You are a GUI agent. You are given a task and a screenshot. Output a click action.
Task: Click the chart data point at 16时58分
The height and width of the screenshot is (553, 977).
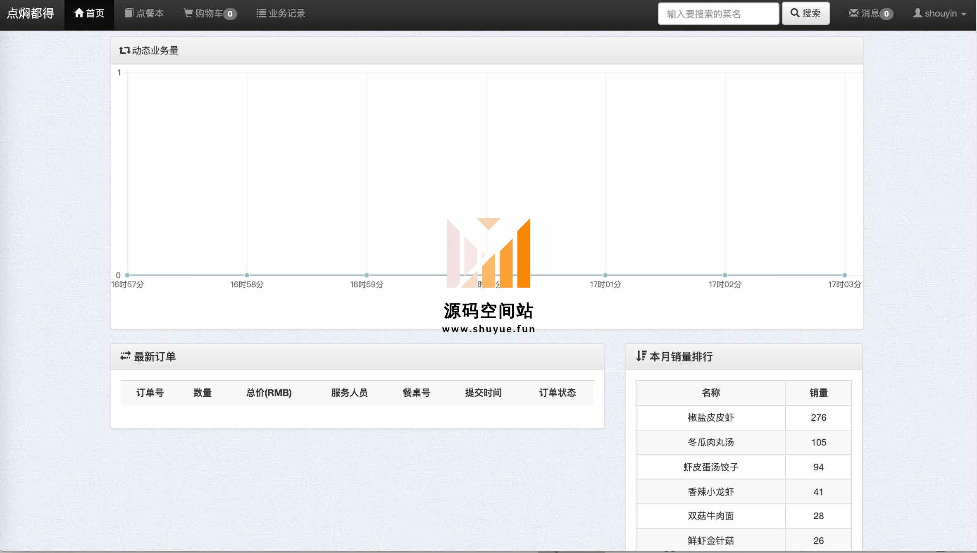[247, 275]
